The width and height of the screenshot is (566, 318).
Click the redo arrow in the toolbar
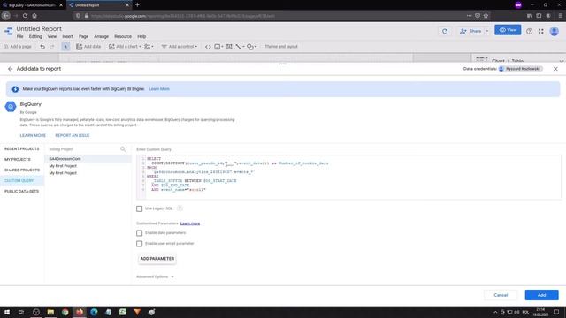pos(52,47)
